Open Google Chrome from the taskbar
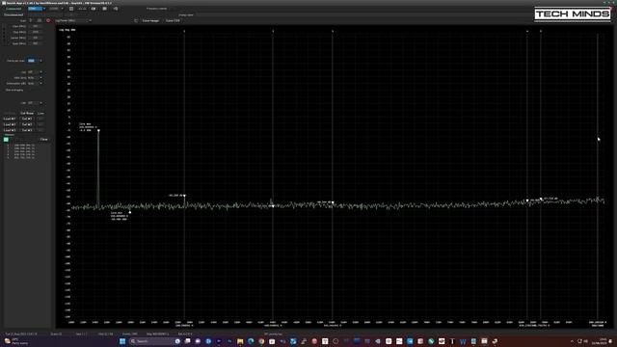Image resolution: width=617 pixels, height=347 pixels. (261, 341)
